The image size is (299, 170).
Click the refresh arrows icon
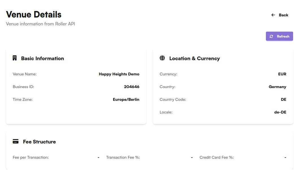tap(271, 36)
